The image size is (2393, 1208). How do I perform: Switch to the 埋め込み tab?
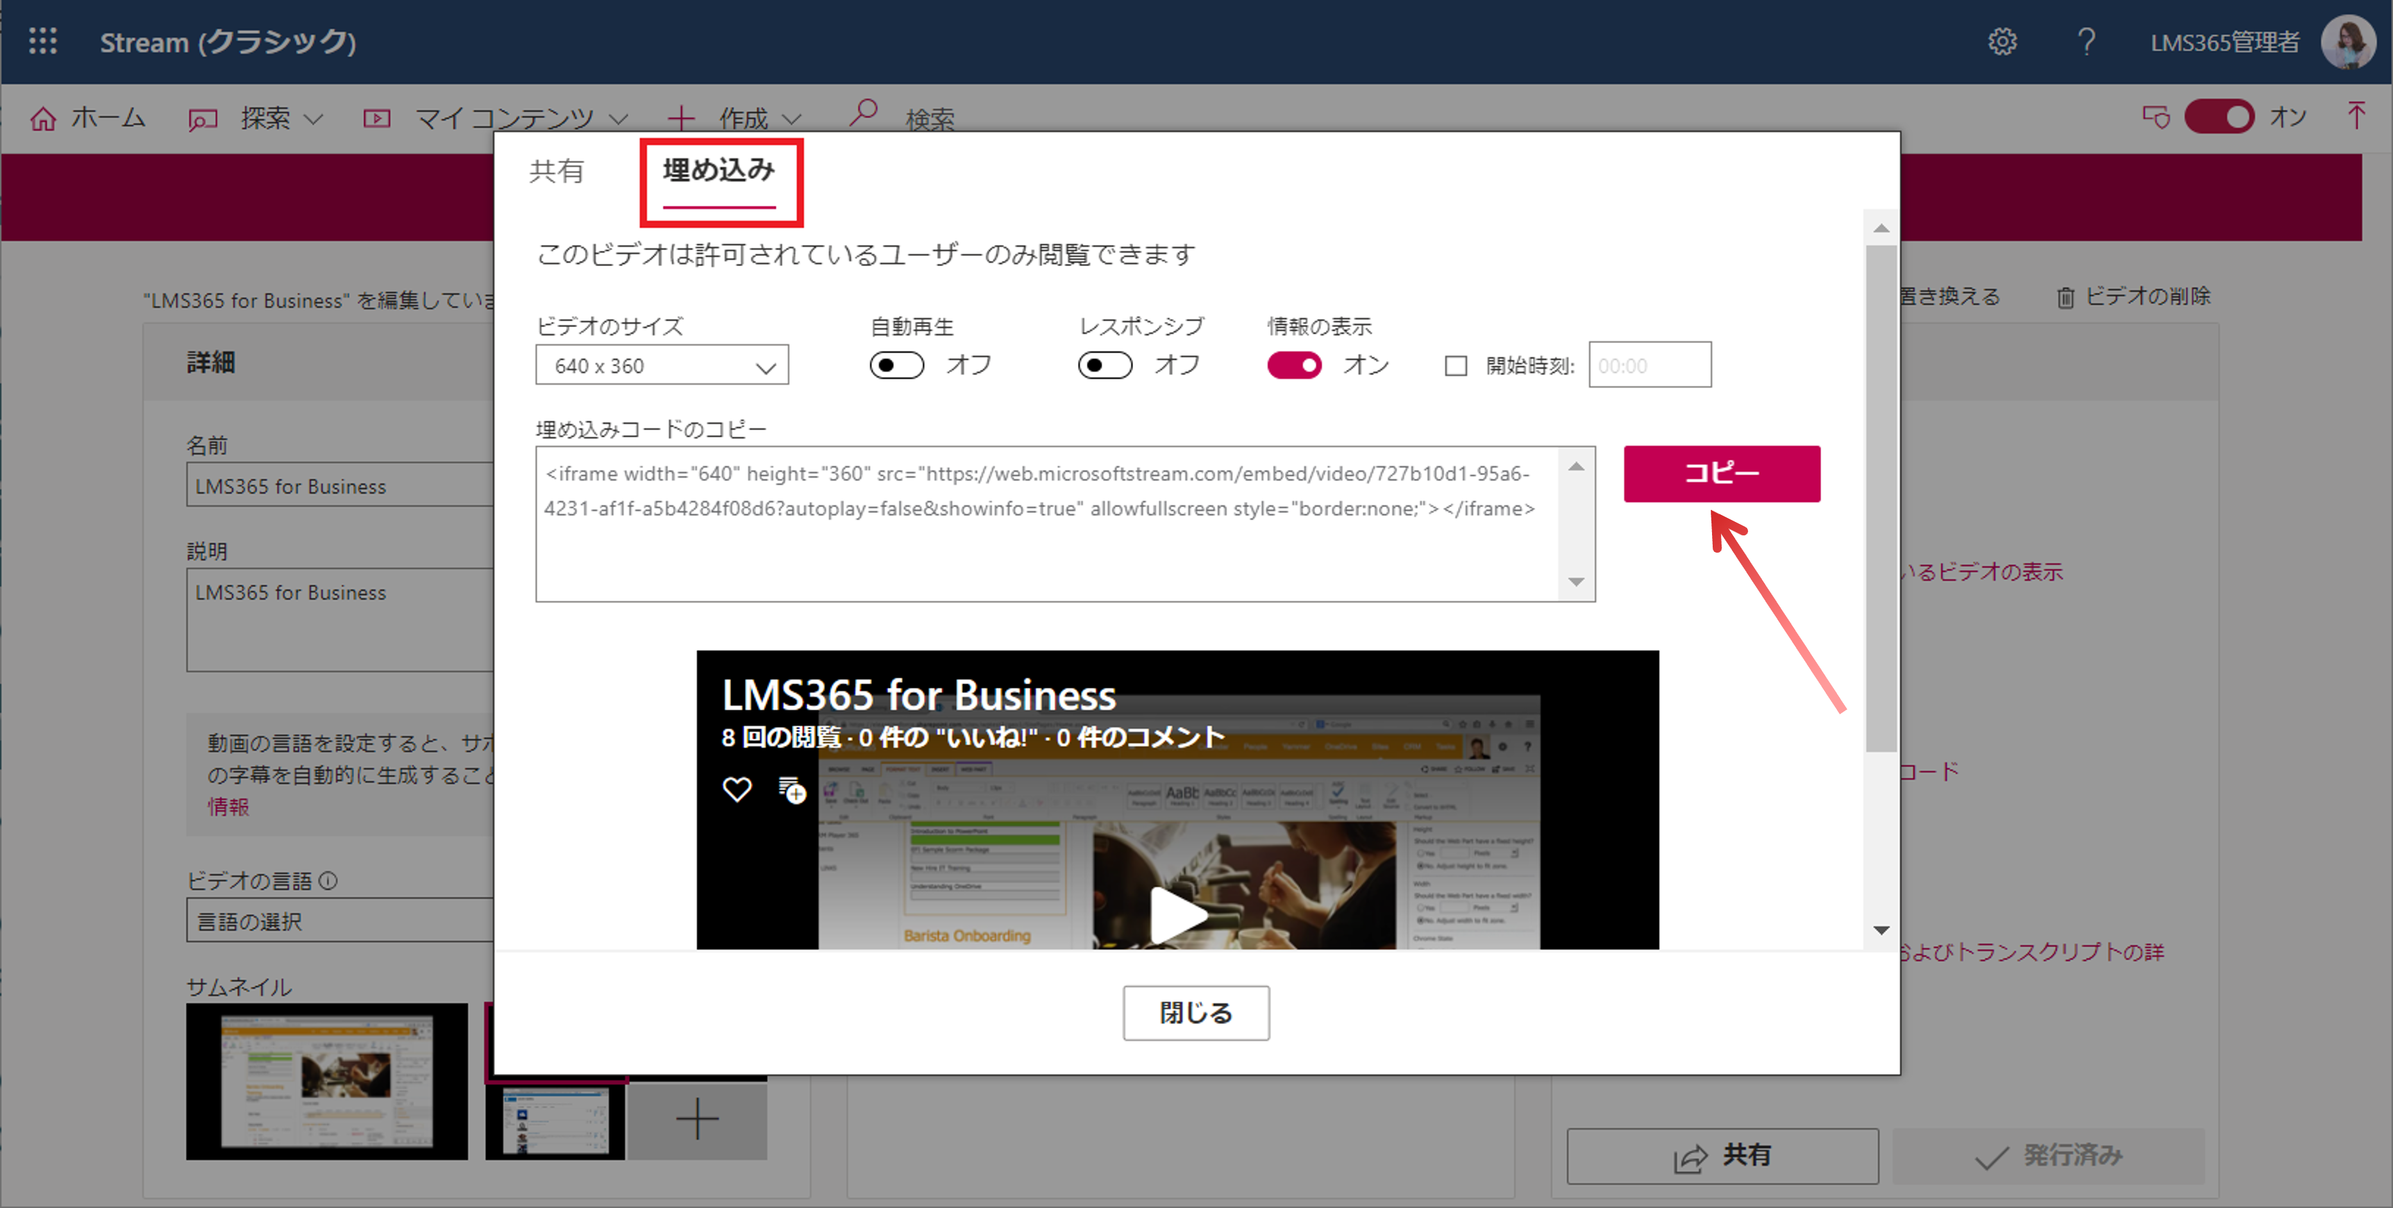[719, 171]
